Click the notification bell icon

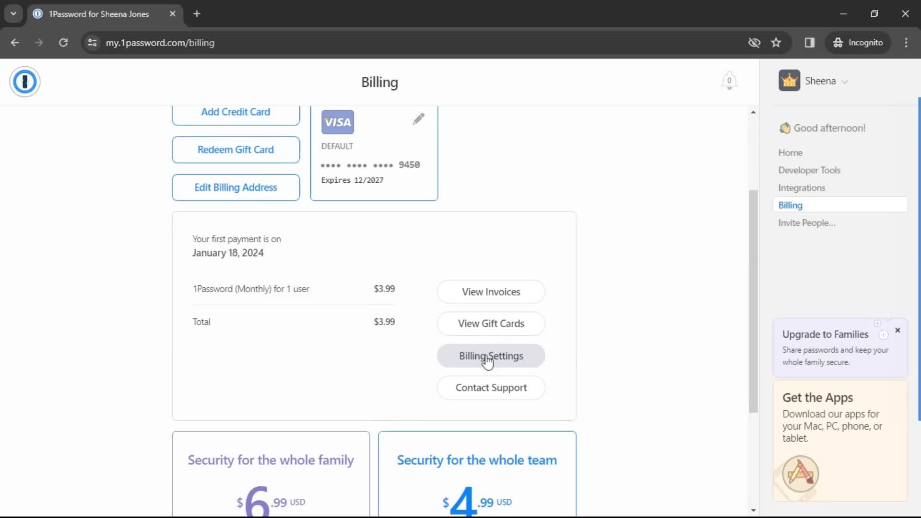click(729, 81)
